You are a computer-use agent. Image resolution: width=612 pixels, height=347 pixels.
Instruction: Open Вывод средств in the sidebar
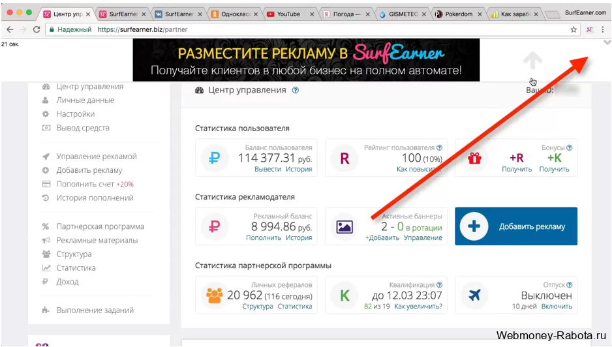tap(83, 128)
